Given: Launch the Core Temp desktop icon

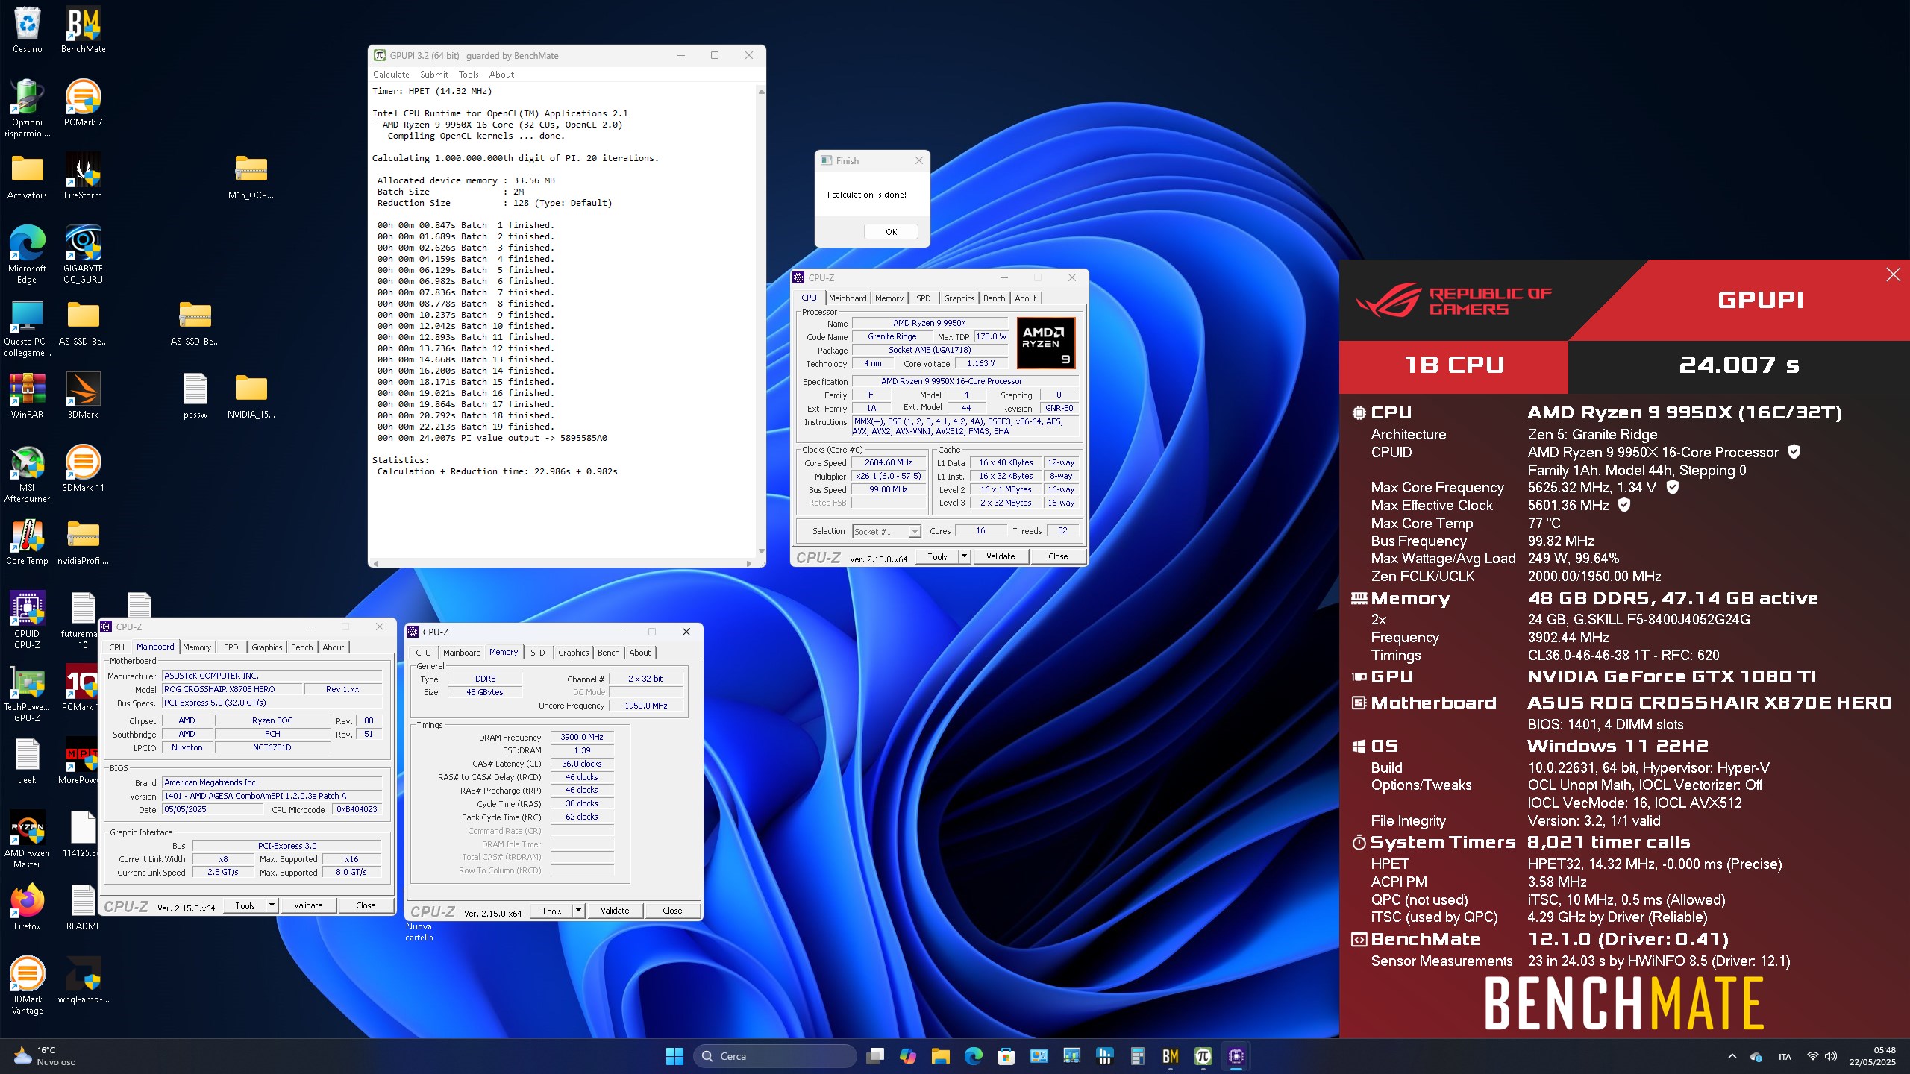Looking at the screenshot, I should tap(27, 541).
